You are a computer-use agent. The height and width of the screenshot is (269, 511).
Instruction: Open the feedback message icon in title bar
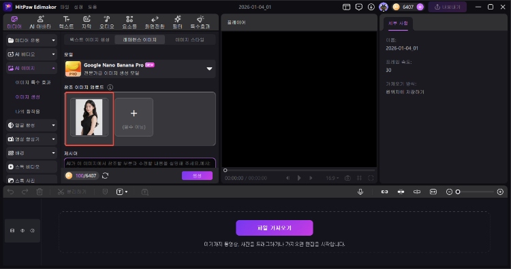tap(359, 7)
